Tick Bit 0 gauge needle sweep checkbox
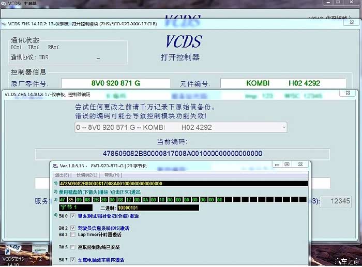Image resolution: width=362 pixels, height=267 pixels. [x=73, y=216]
